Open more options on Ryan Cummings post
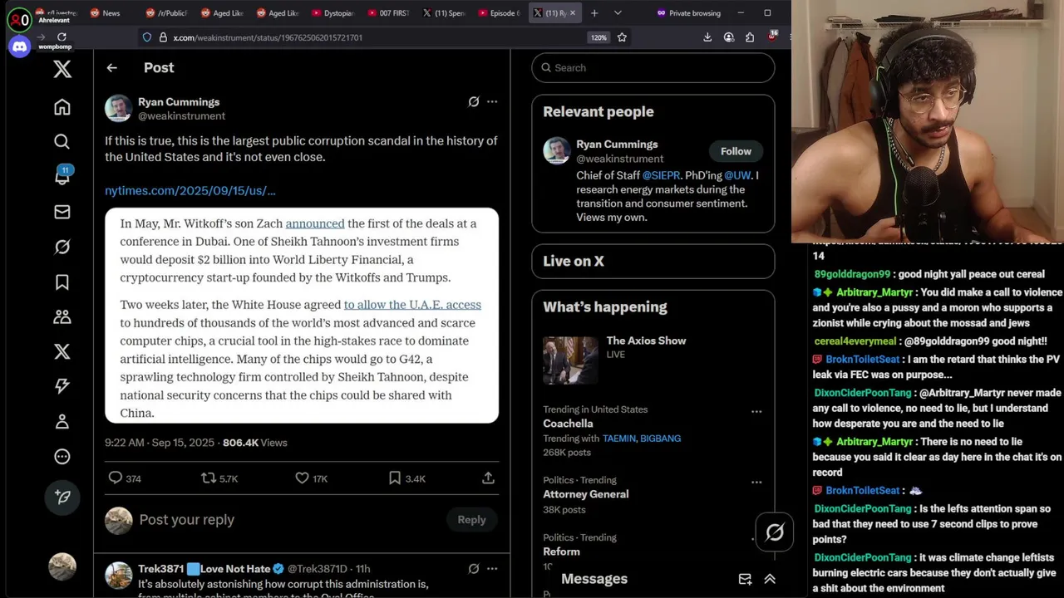 pyautogui.click(x=492, y=101)
